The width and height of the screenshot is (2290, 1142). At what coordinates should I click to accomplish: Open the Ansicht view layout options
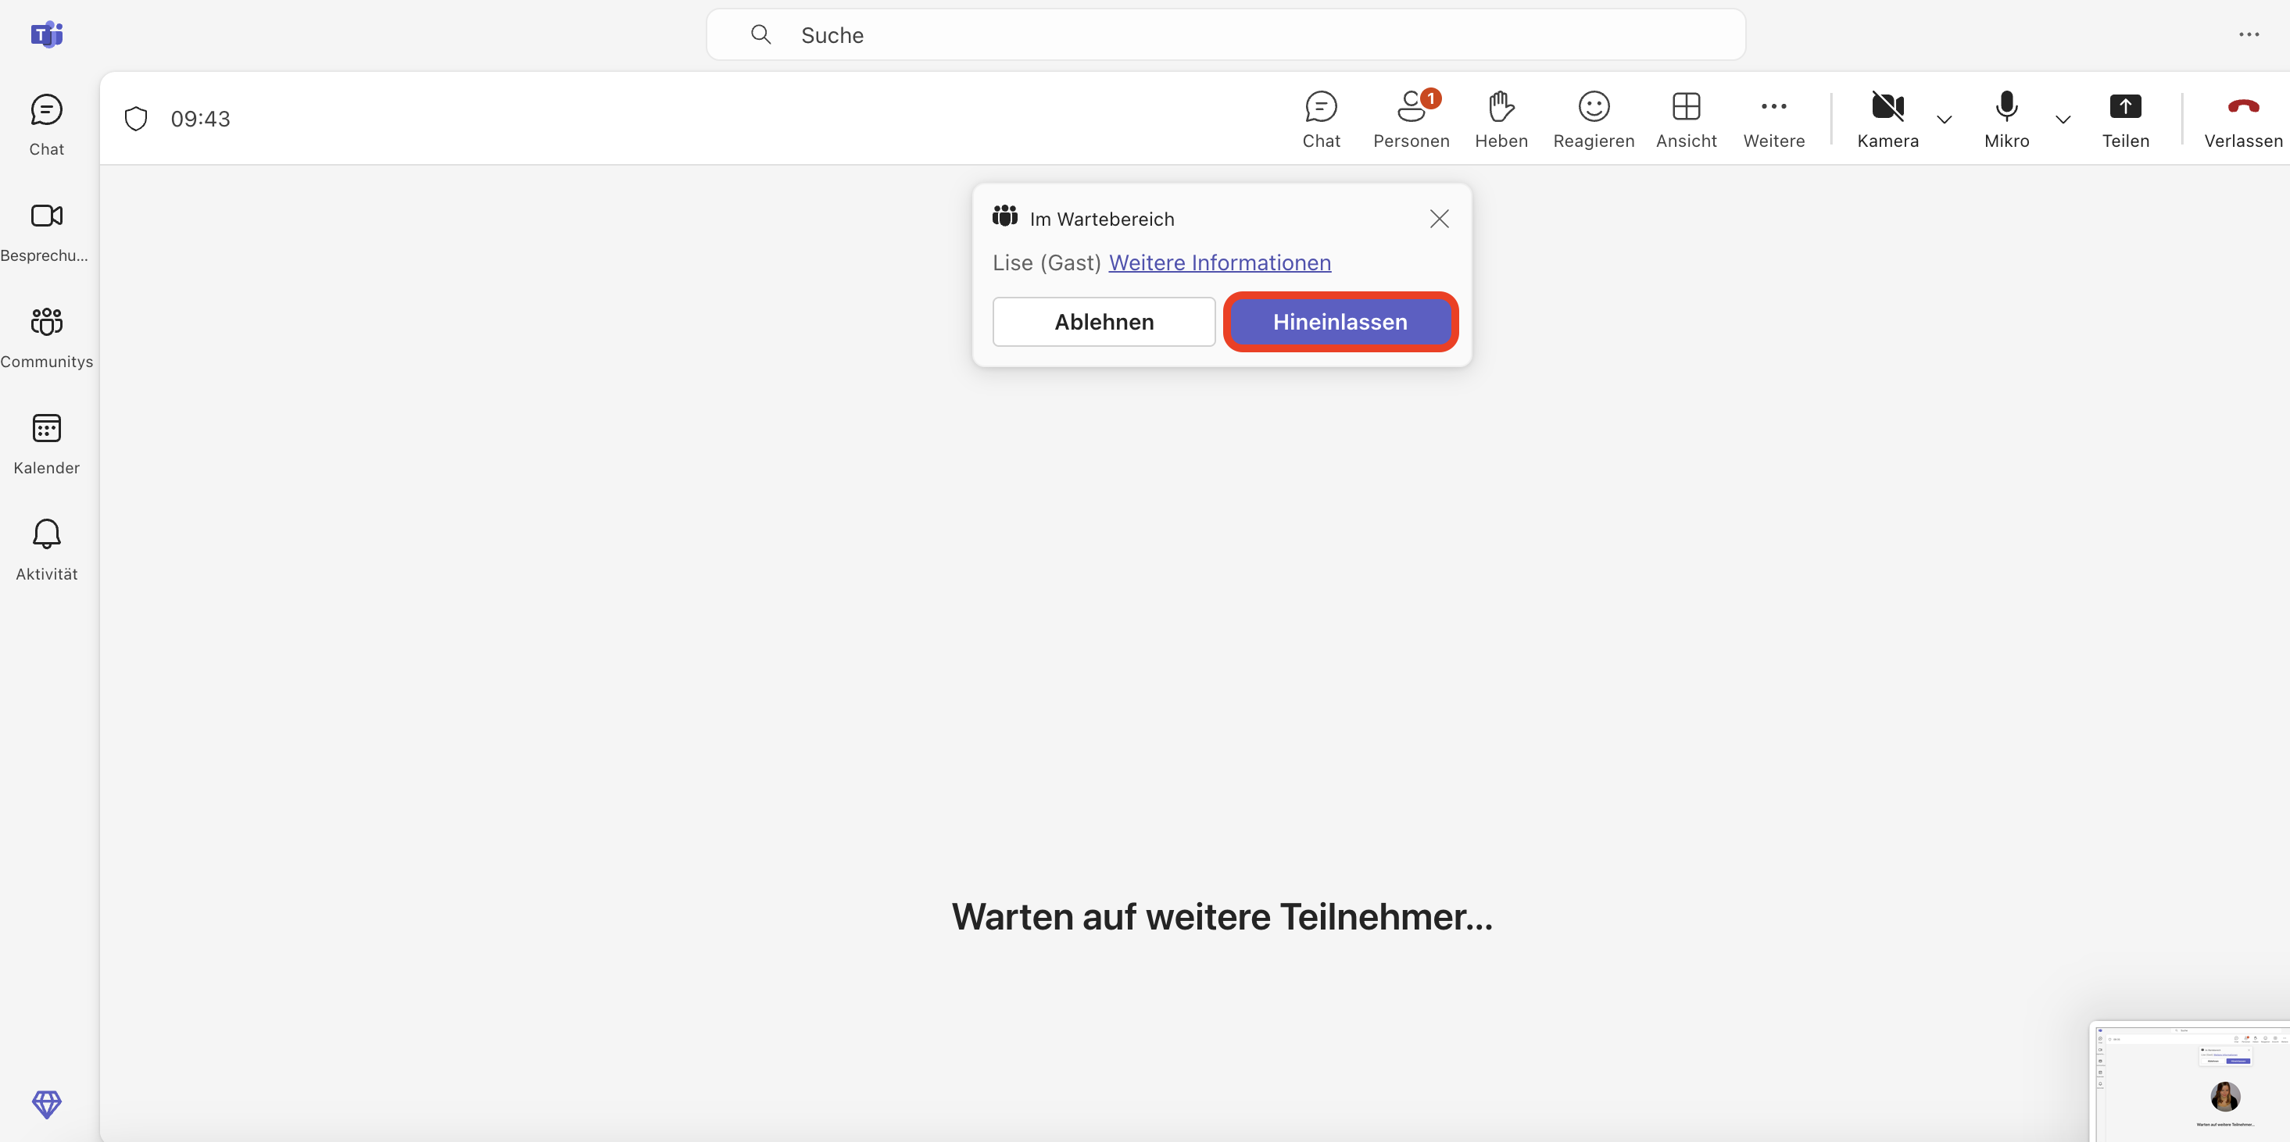[1686, 119]
